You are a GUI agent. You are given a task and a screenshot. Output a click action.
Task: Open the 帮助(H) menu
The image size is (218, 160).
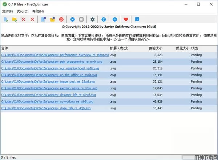point(38,11)
